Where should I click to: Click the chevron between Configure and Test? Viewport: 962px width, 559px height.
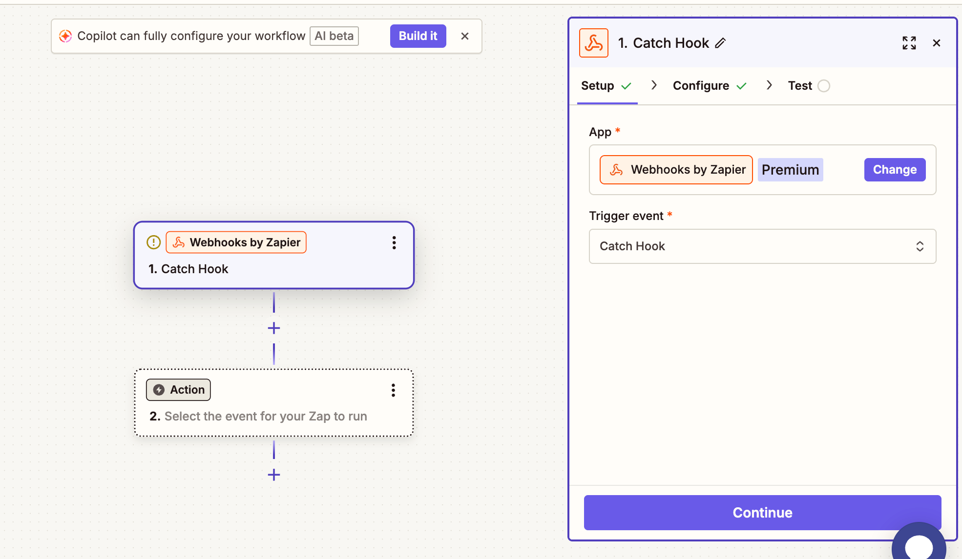(769, 85)
